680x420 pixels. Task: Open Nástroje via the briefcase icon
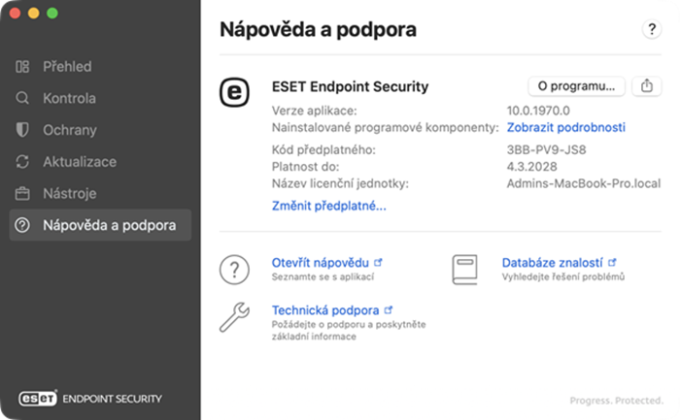(x=22, y=194)
